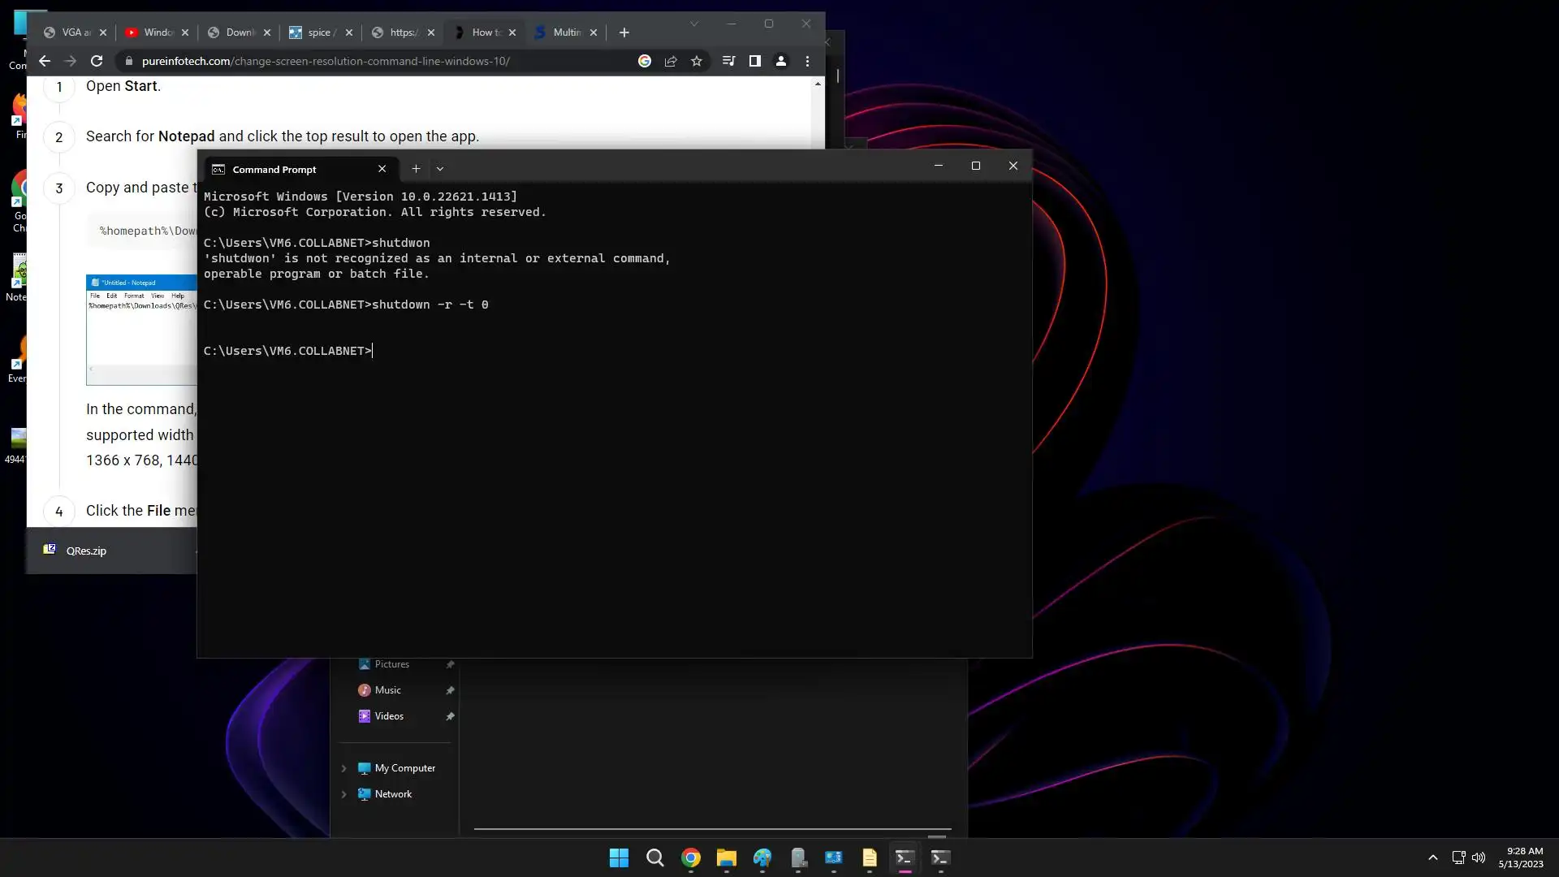Open the terminal profiles dropdown arrow
This screenshot has height=877, width=1559.
point(440,169)
